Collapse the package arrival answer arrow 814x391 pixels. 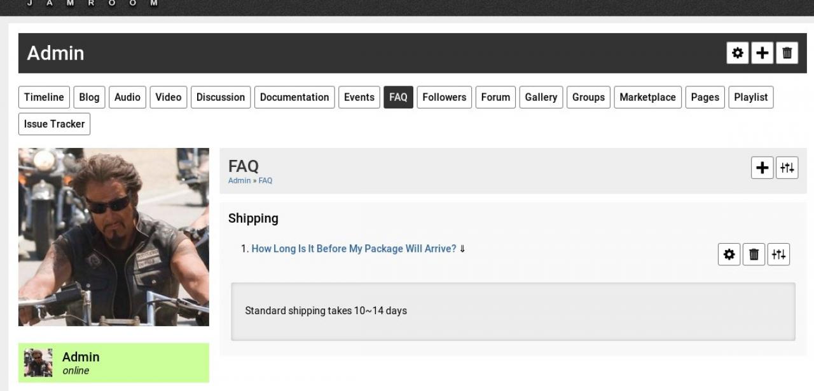[462, 249]
